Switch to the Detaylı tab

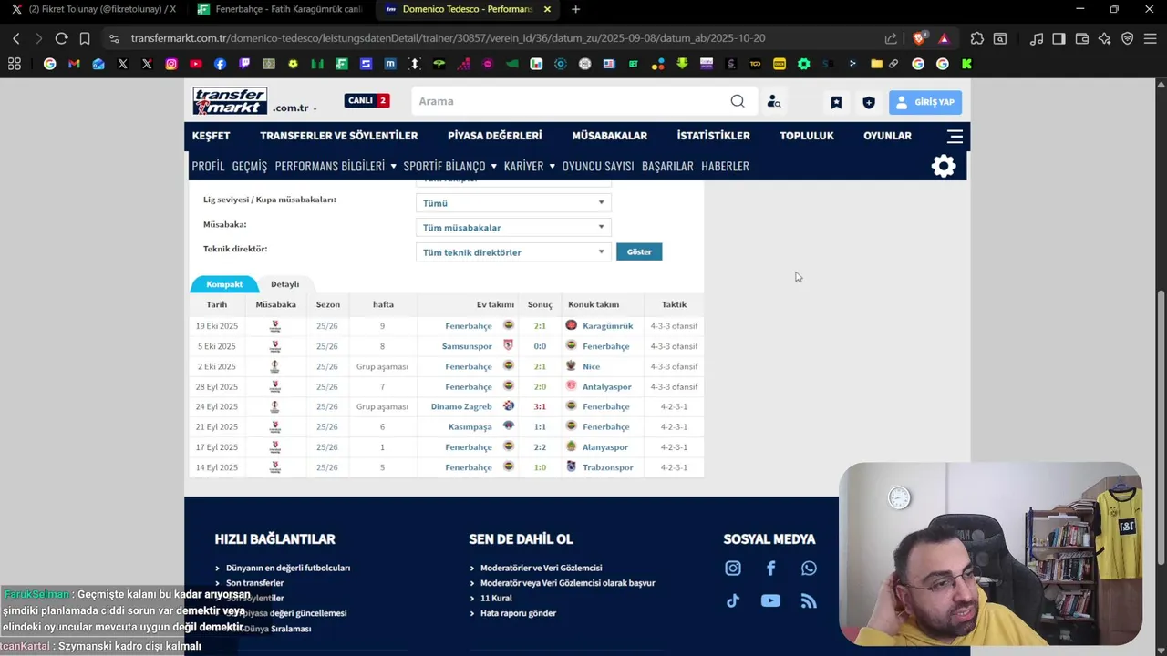[284, 284]
